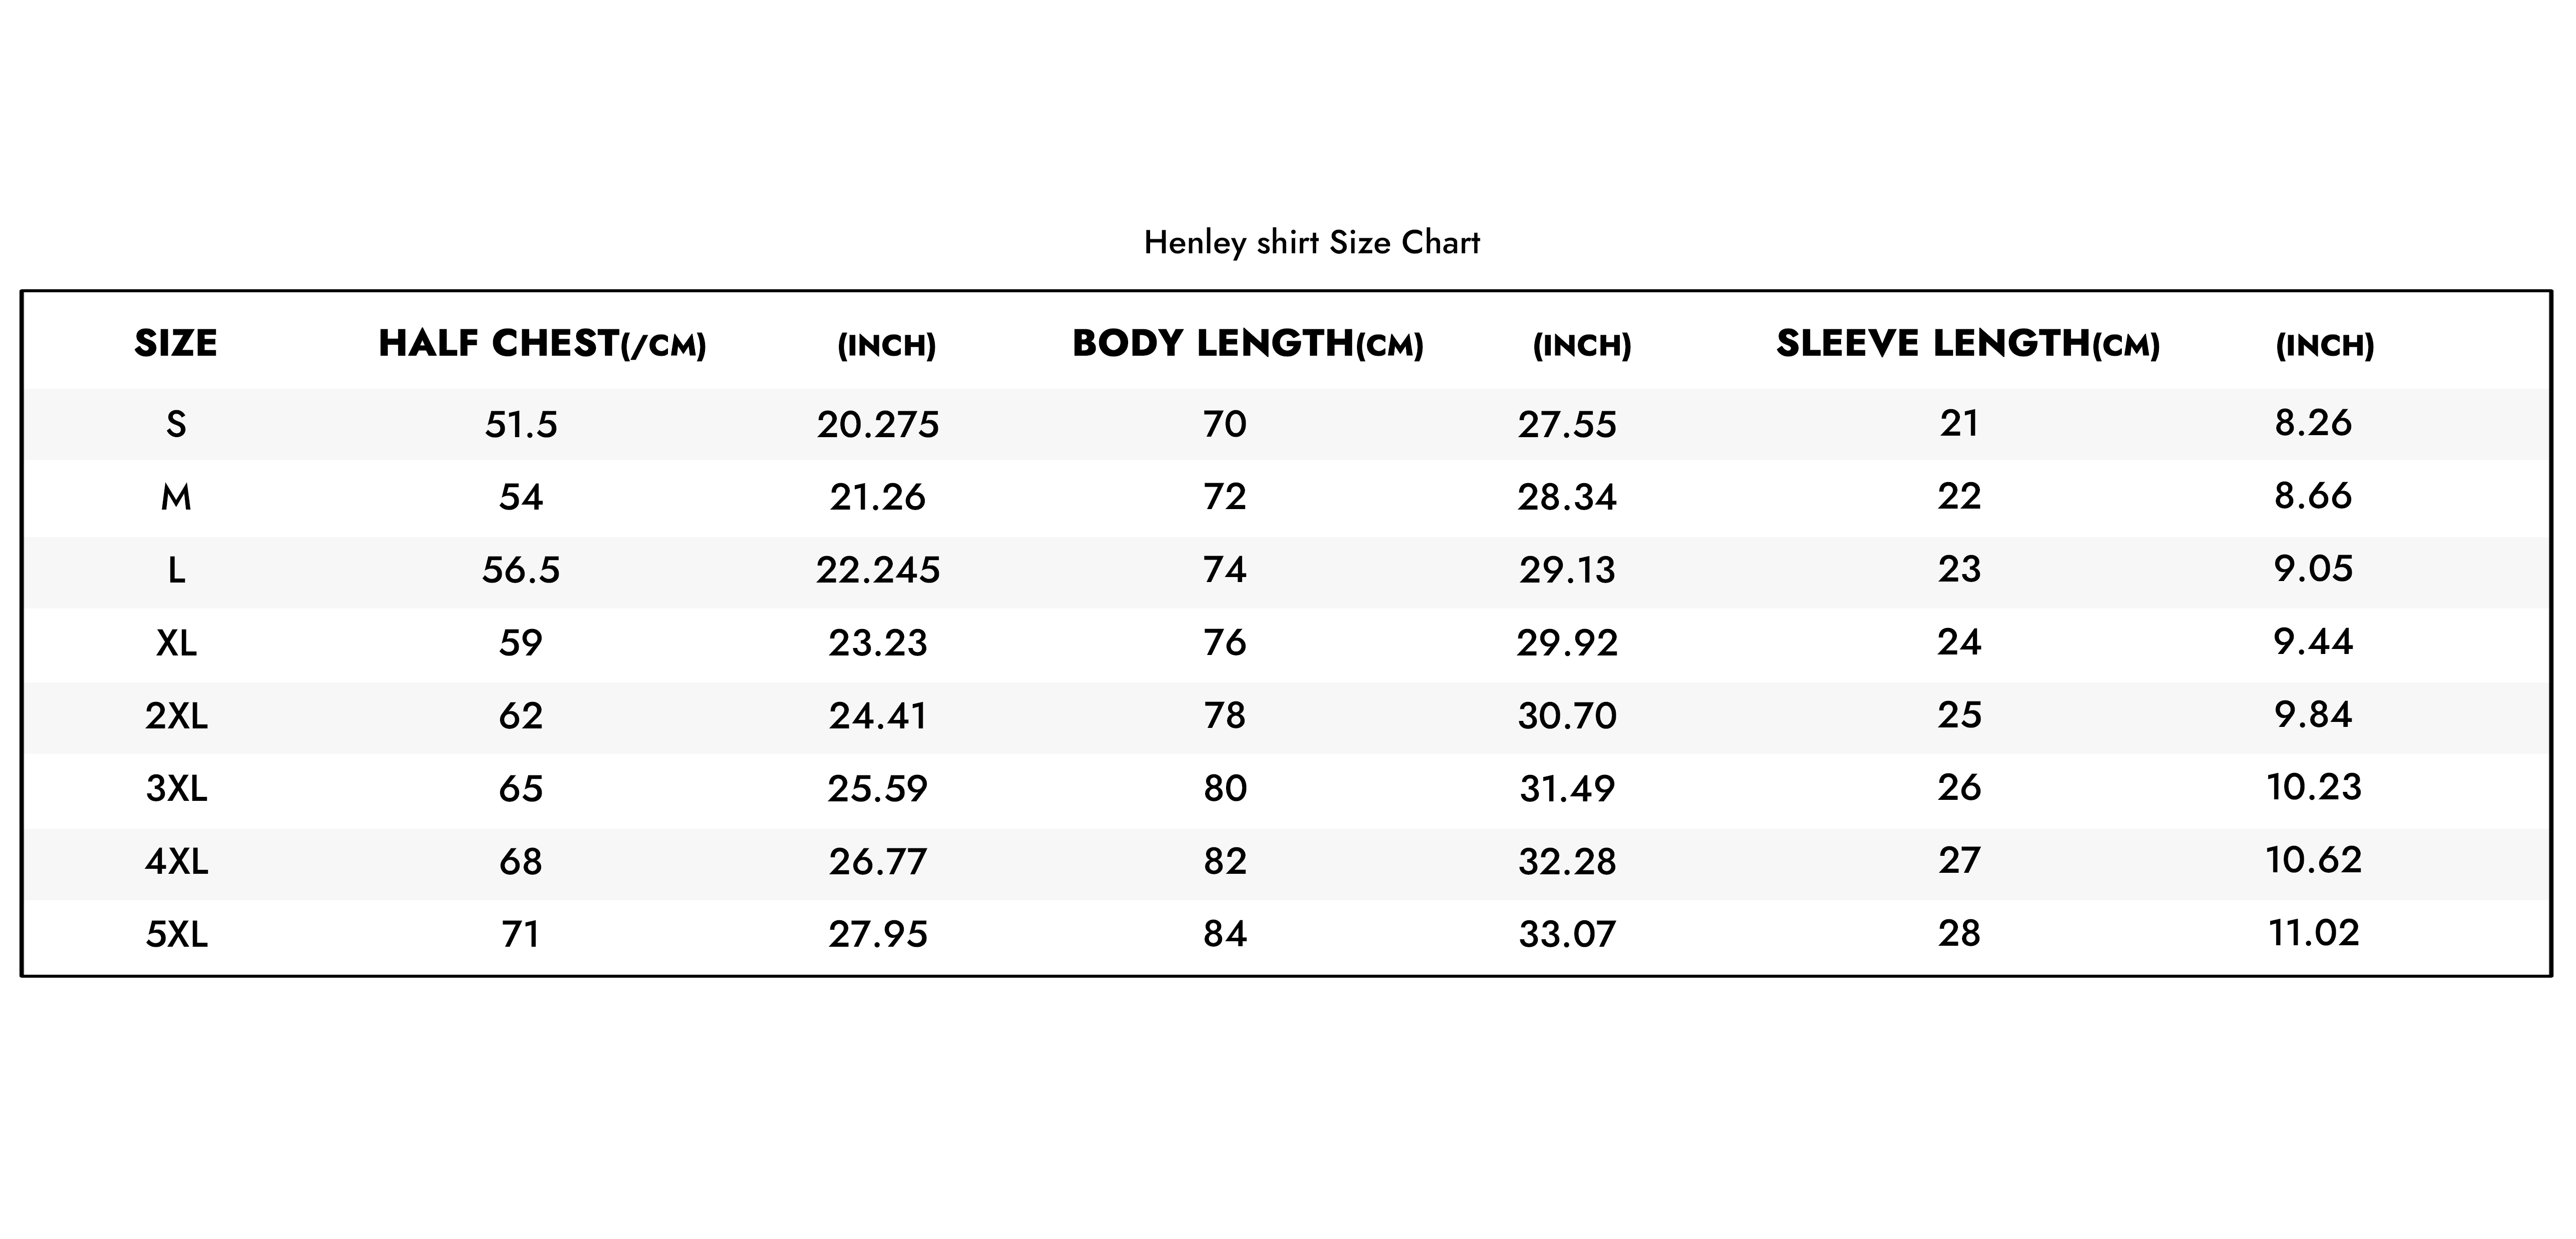Viewport: 2576px width, 1239px height.
Task: Click the 22.245 half chest inch value
Action: click(x=878, y=570)
